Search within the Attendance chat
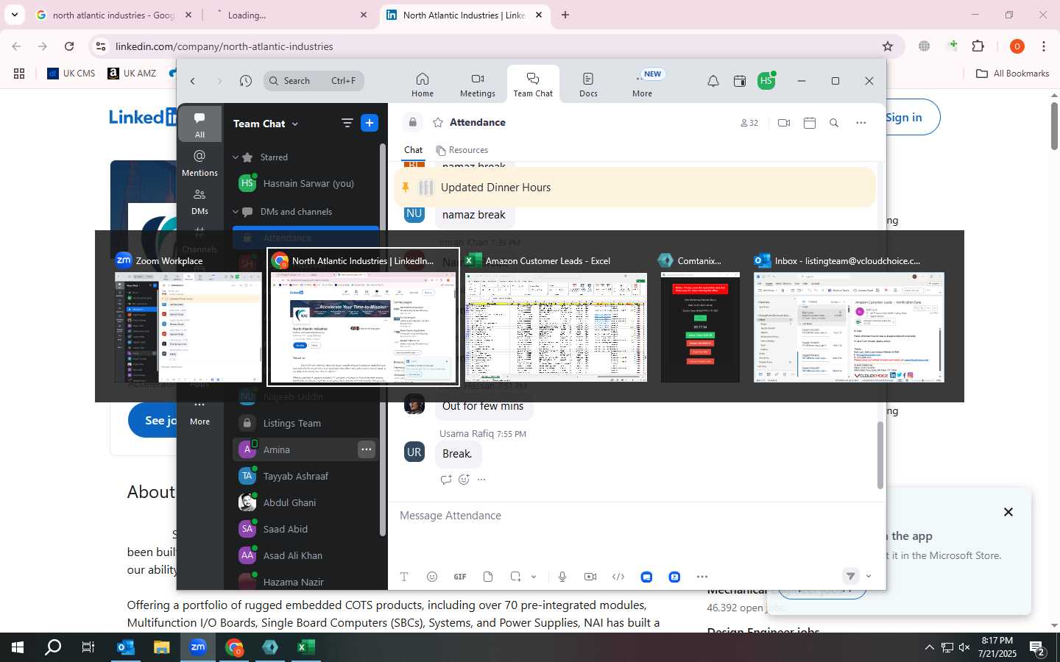This screenshot has height=662, width=1060. pyautogui.click(x=834, y=123)
